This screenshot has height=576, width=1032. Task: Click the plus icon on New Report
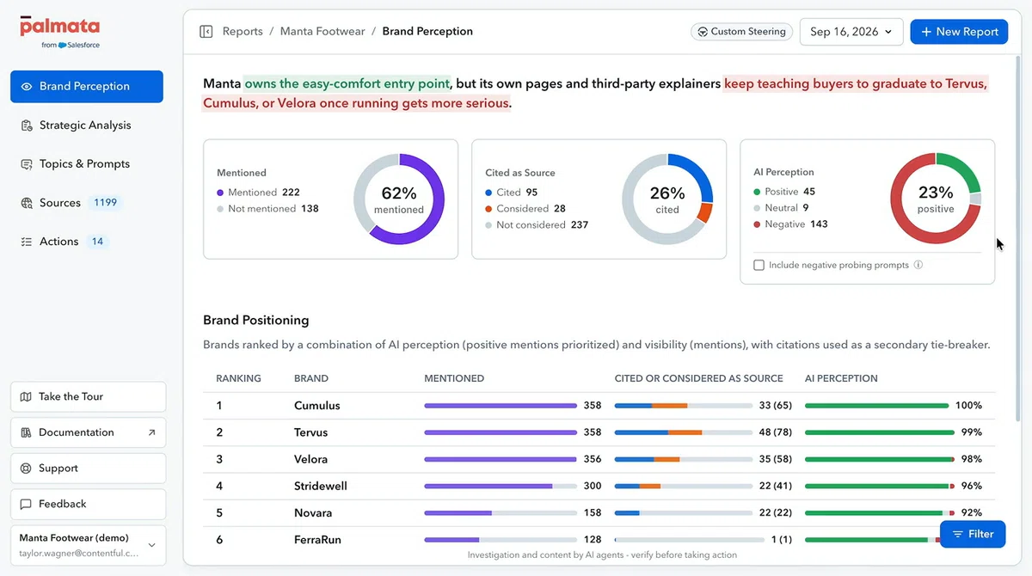pyautogui.click(x=926, y=32)
